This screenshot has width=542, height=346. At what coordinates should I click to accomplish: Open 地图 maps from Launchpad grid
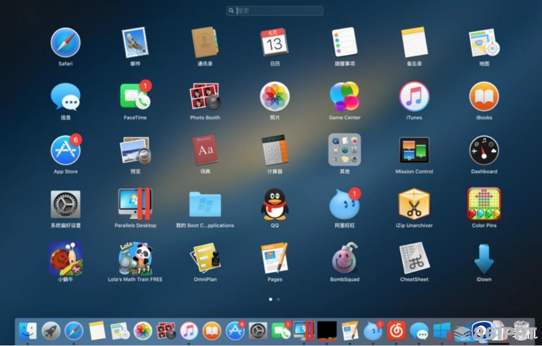coord(484,43)
